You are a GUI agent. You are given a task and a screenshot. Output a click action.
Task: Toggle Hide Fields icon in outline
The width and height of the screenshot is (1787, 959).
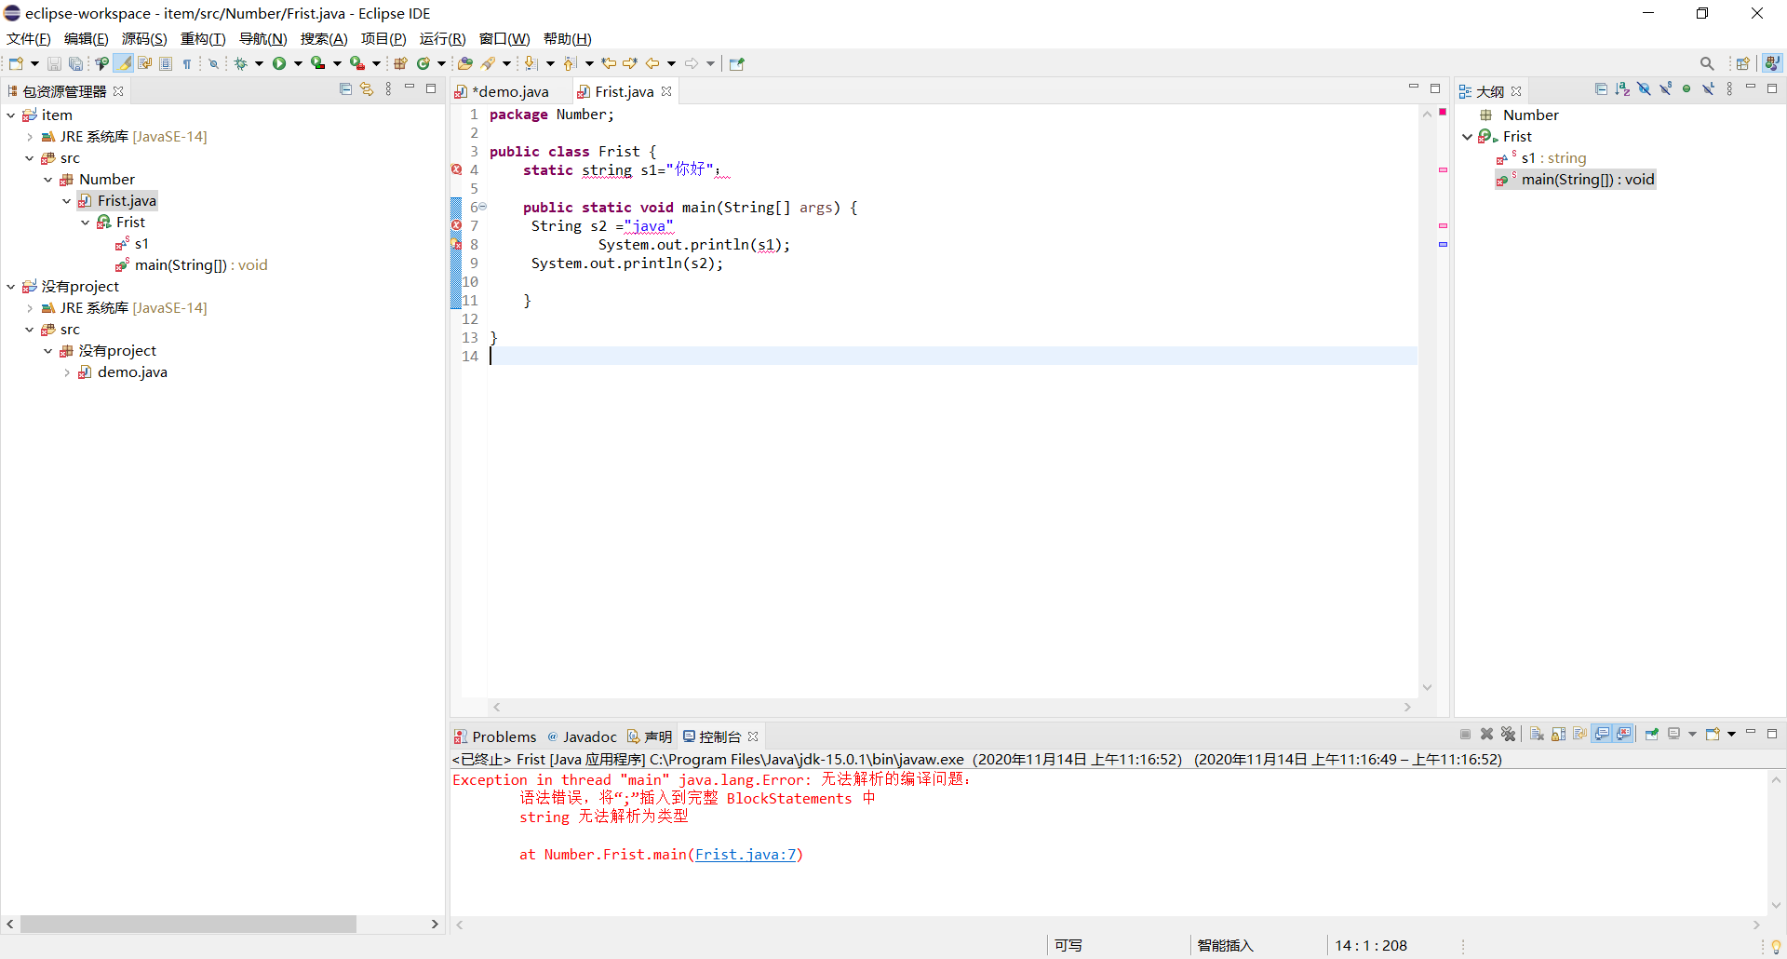pos(1644,89)
